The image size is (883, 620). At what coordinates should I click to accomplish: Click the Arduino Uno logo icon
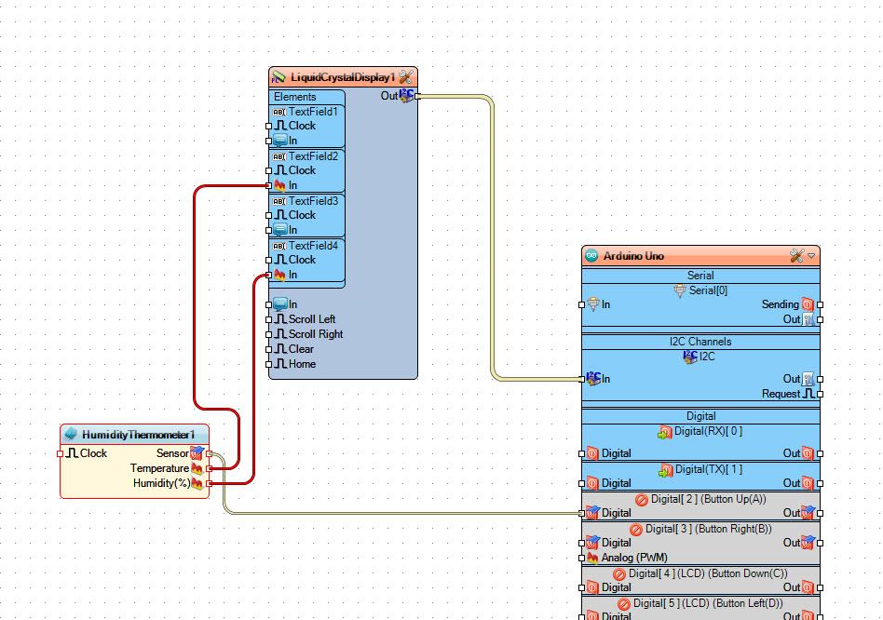[591, 256]
